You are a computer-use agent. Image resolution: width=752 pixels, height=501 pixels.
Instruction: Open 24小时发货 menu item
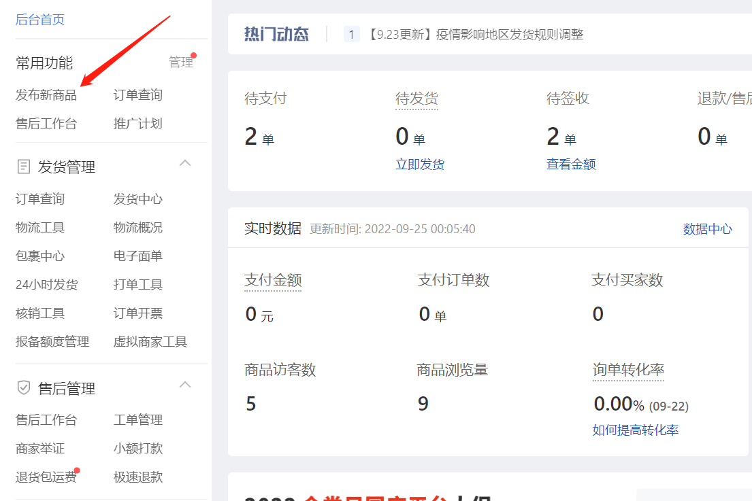click(x=46, y=285)
